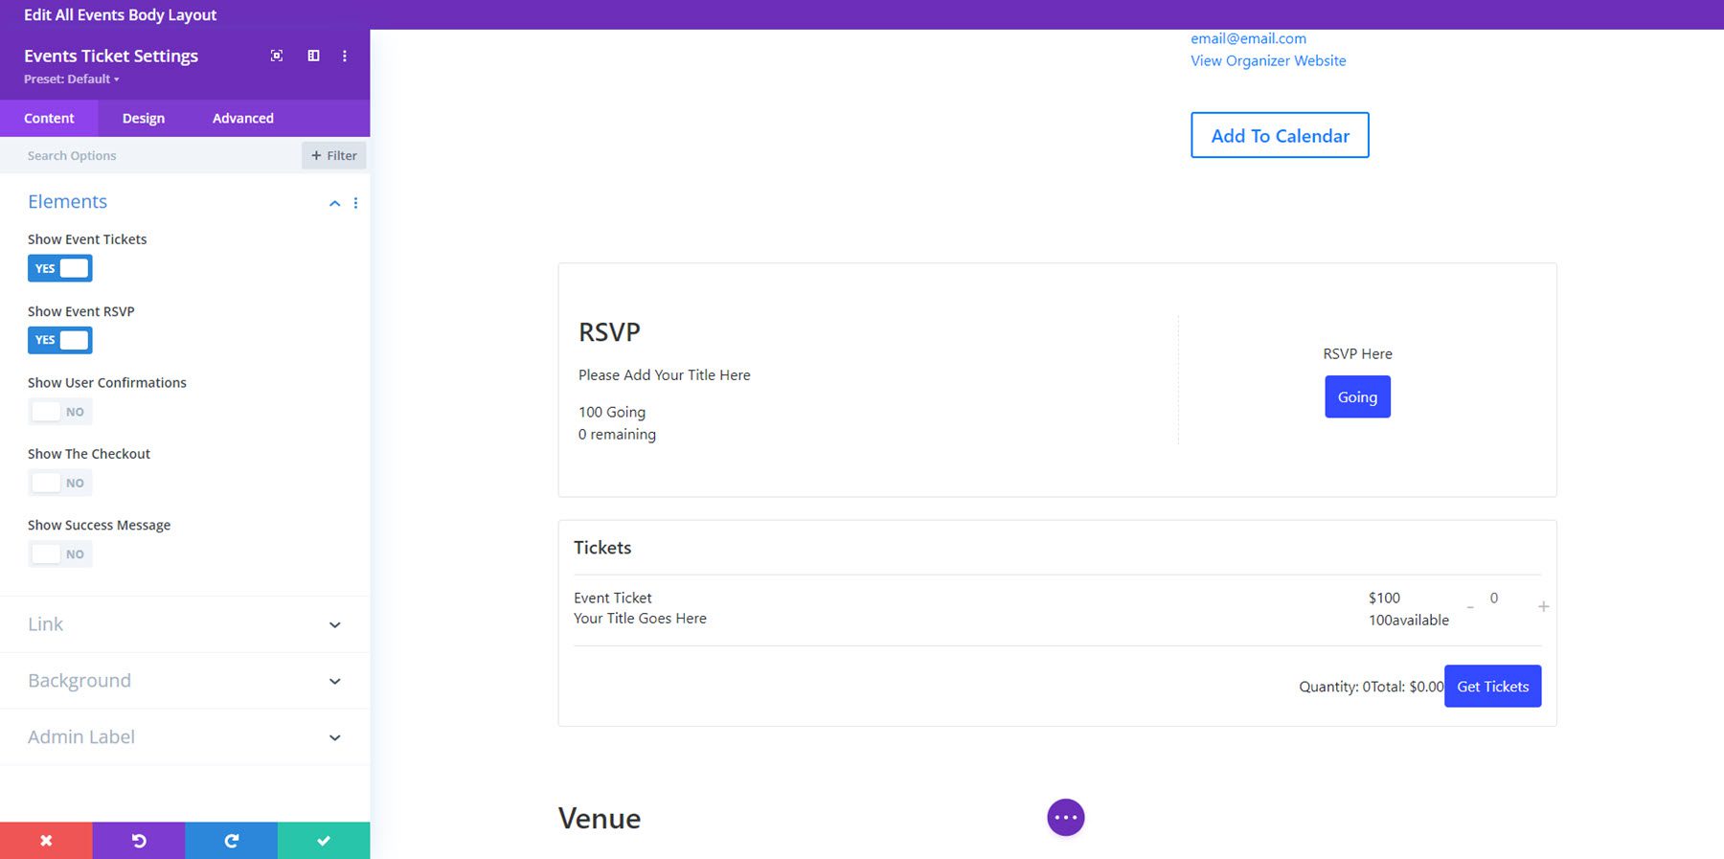Enable Show User Confirmations toggle
The image size is (1724, 859).
(x=59, y=412)
